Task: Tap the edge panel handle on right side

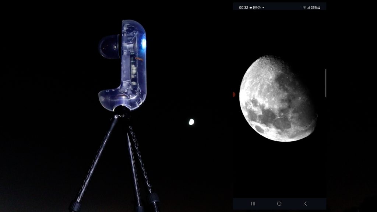Action: pos(325,83)
